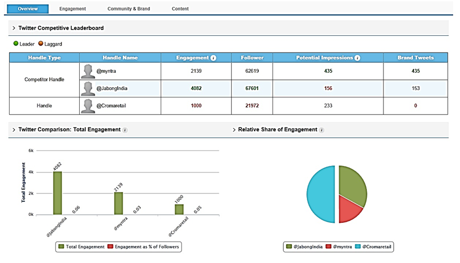Image resolution: width=460 pixels, height=263 pixels.
Task: Click the green Leader indicator dot
Action: (16, 43)
